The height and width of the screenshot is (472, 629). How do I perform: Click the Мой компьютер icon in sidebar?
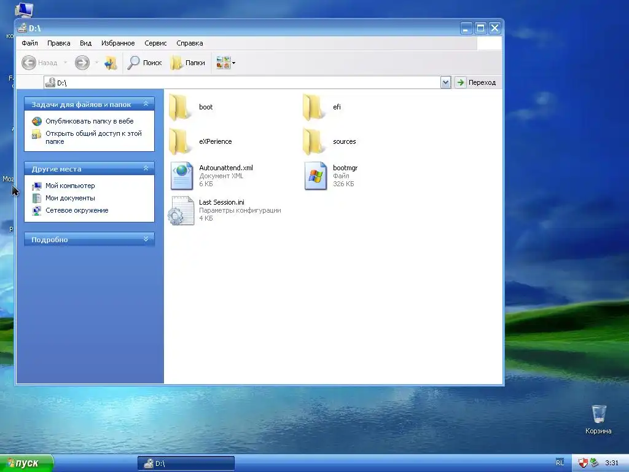pyautogui.click(x=36, y=186)
